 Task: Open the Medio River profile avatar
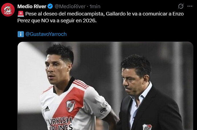coord(8,10)
